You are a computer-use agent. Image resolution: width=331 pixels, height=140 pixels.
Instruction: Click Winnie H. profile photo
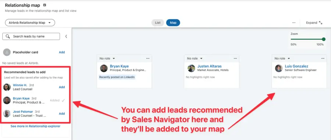(x=7, y=87)
